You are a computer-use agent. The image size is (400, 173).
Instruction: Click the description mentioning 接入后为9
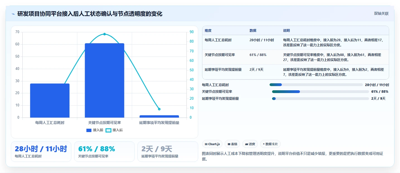(333, 72)
